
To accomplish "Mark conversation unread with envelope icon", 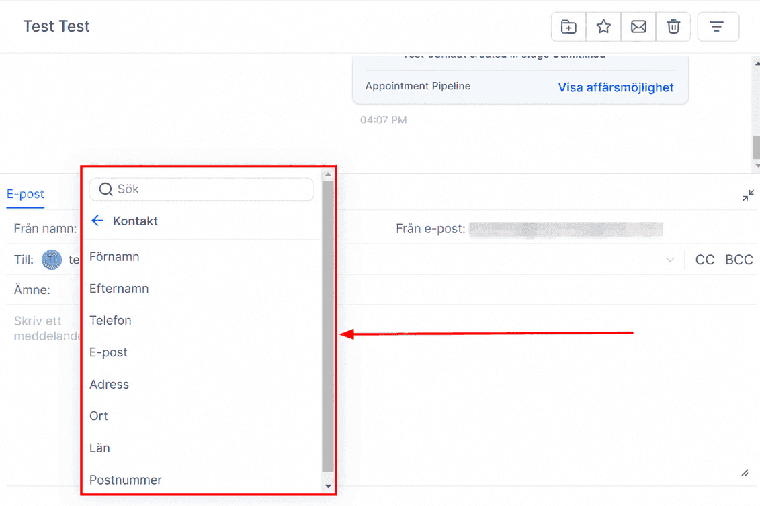I will pos(638,27).
